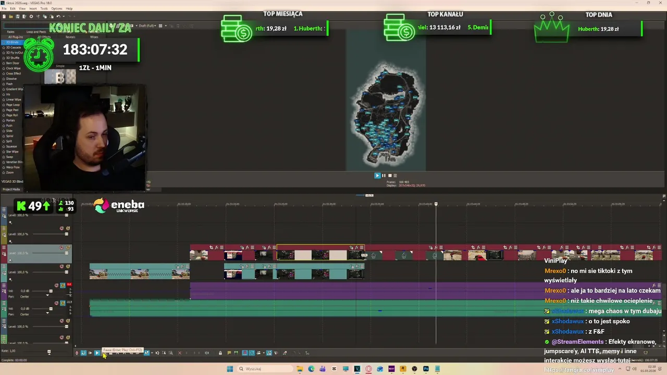
Task: Click the Undo arrow in toolbar
Action: point(58,16)
